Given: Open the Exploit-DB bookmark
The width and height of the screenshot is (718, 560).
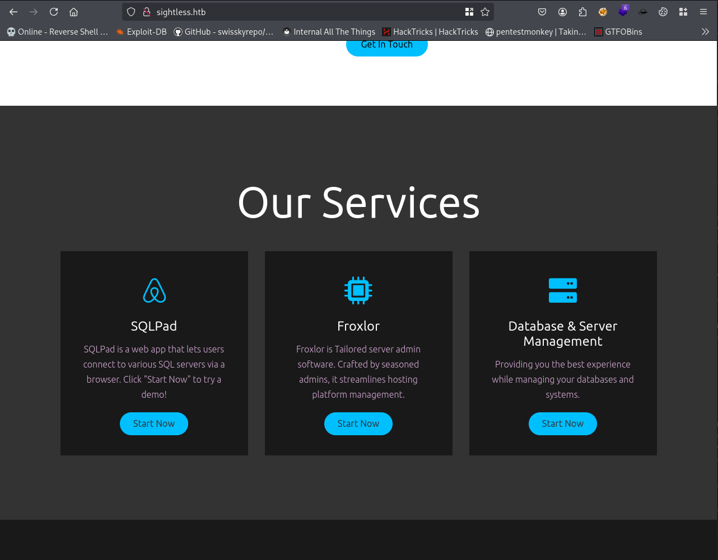Looking at the screenshot, I should point(141,32).
